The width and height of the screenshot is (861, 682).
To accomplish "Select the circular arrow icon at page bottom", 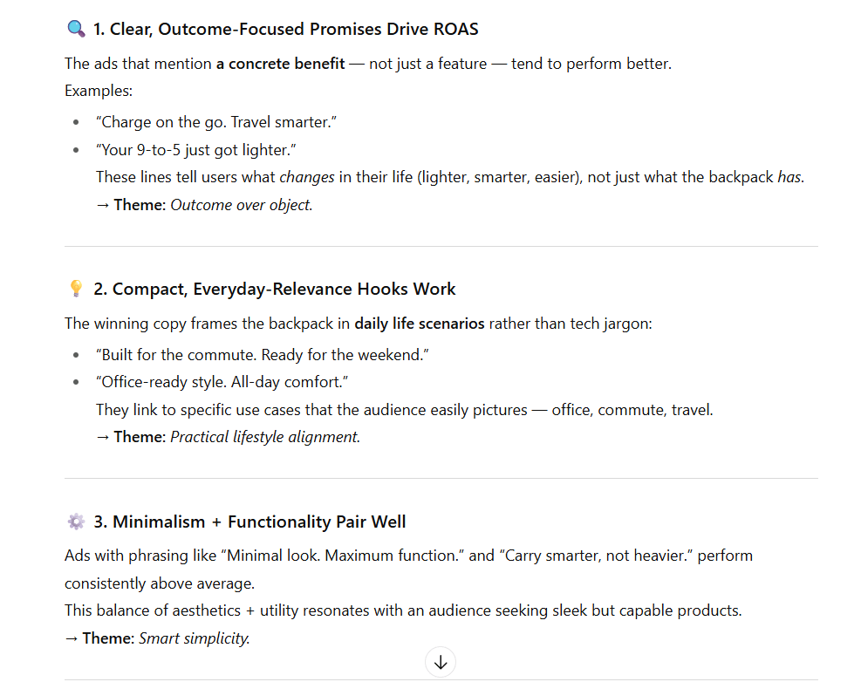I will tap(440, 661).
